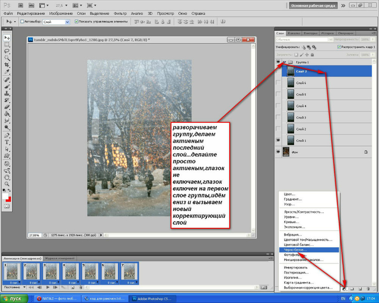Click Основная рабочая среда workspace button
The width and height of the screenshot is (379, 303).
[x=313, y=5]
